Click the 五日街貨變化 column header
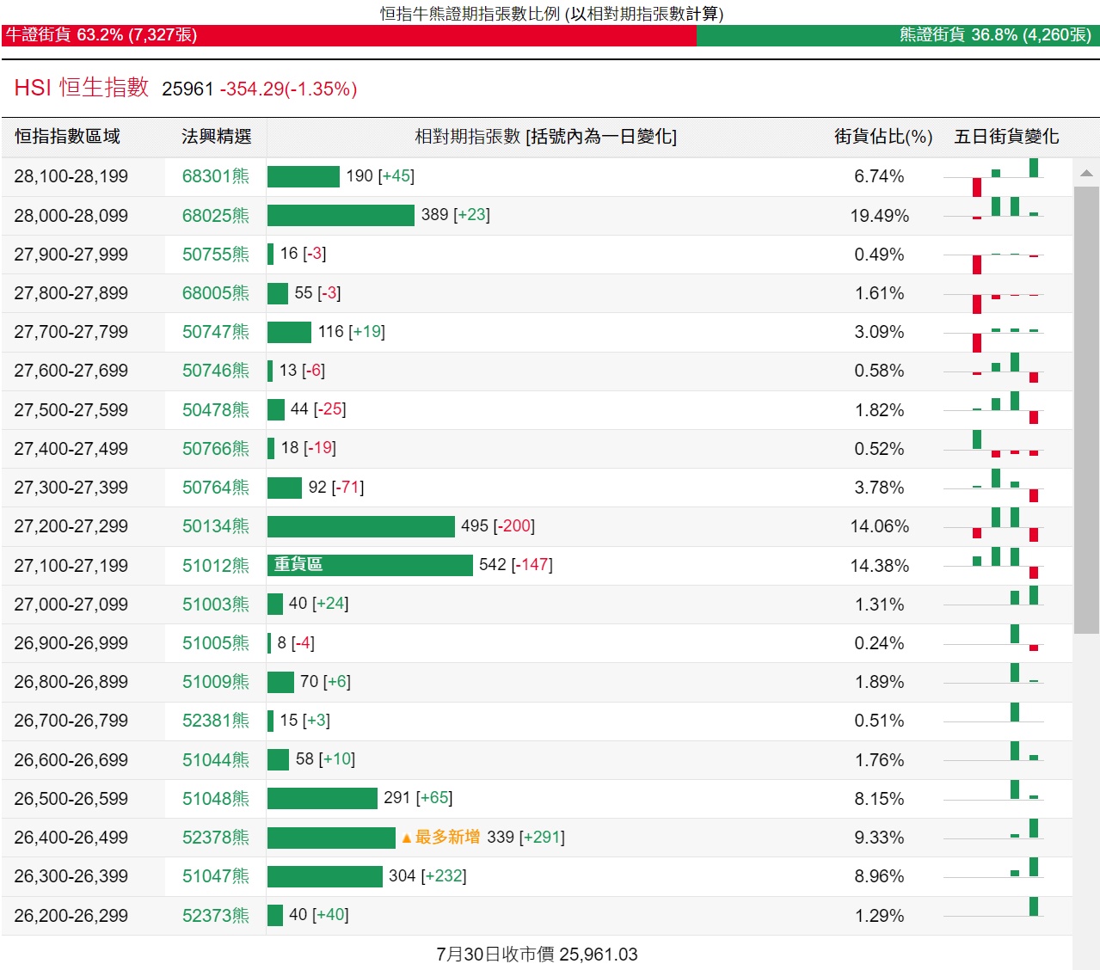This screenshot has height=970, width=1100. 1006,137
